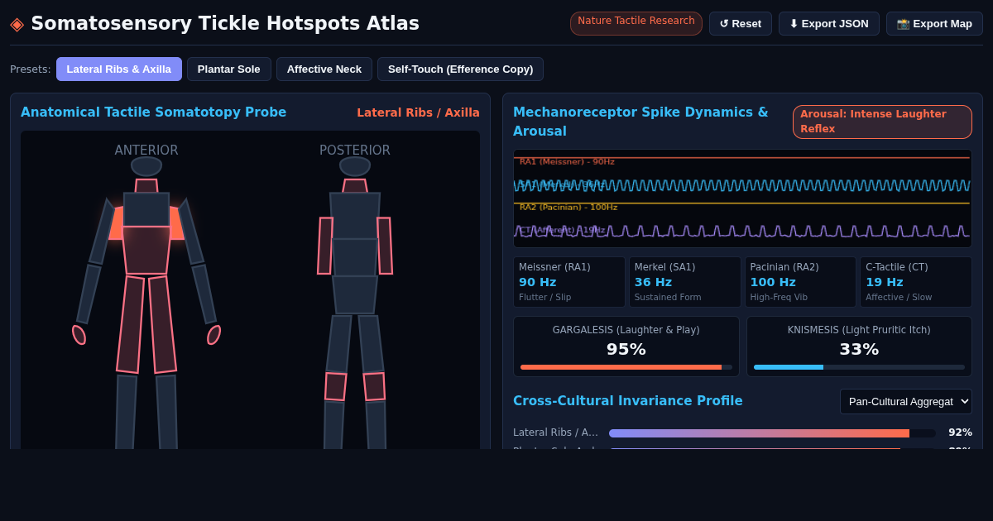Reset the atlas with the Reset button
The image size is (993, 521).
click(741, 23)
